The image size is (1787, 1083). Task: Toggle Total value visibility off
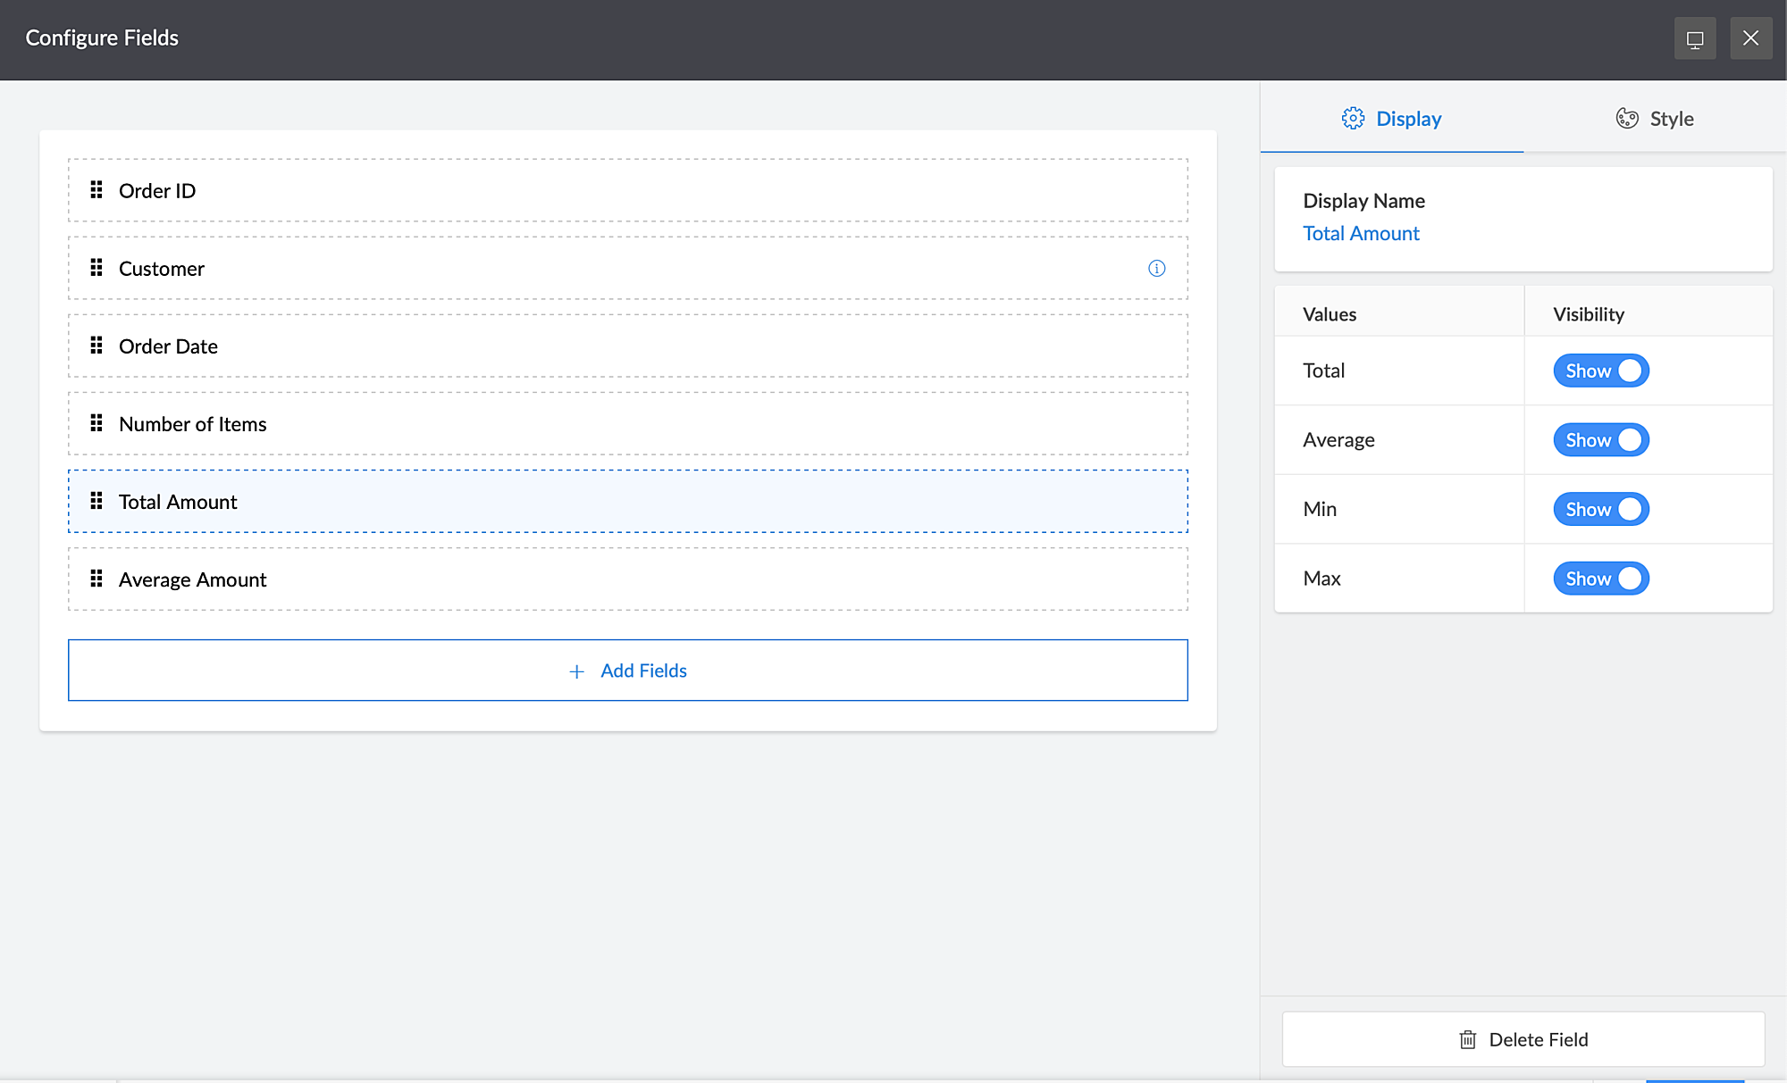tap(1600, 371)
